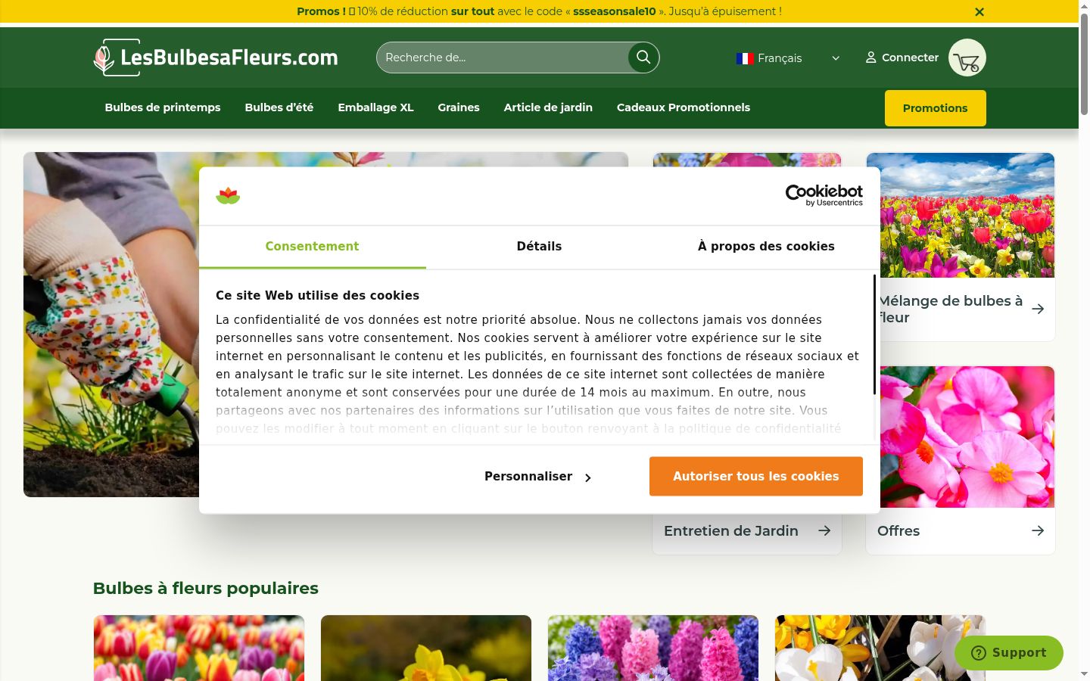Click the lotus flower logo in cookie dialog
The height and width of the screenshot is (681, 1090).
(228, 196)
